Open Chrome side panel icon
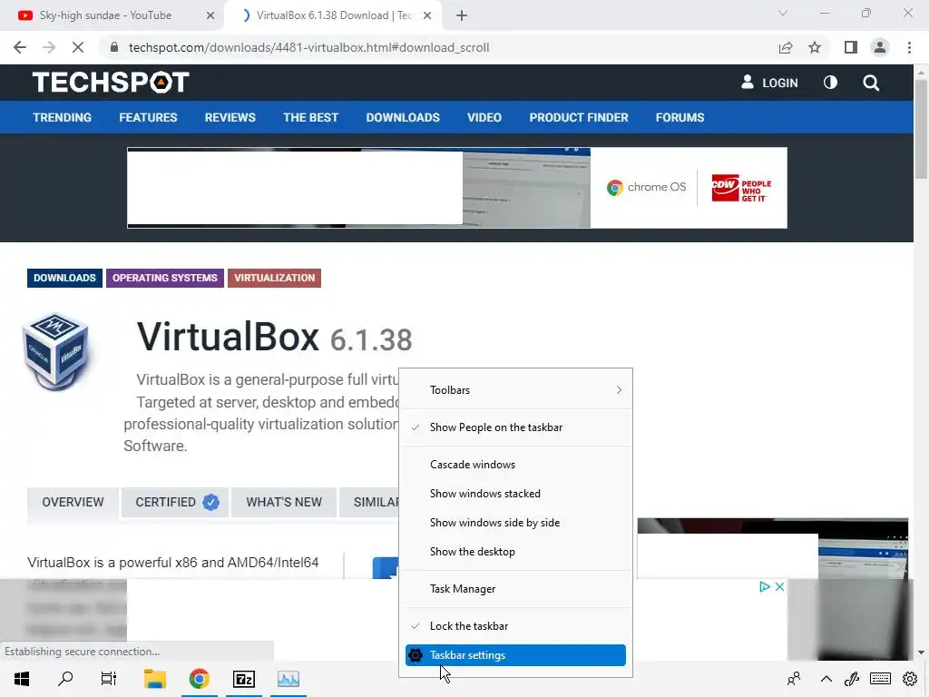Screen dimensions: 929x697 (x=851, y=47)
